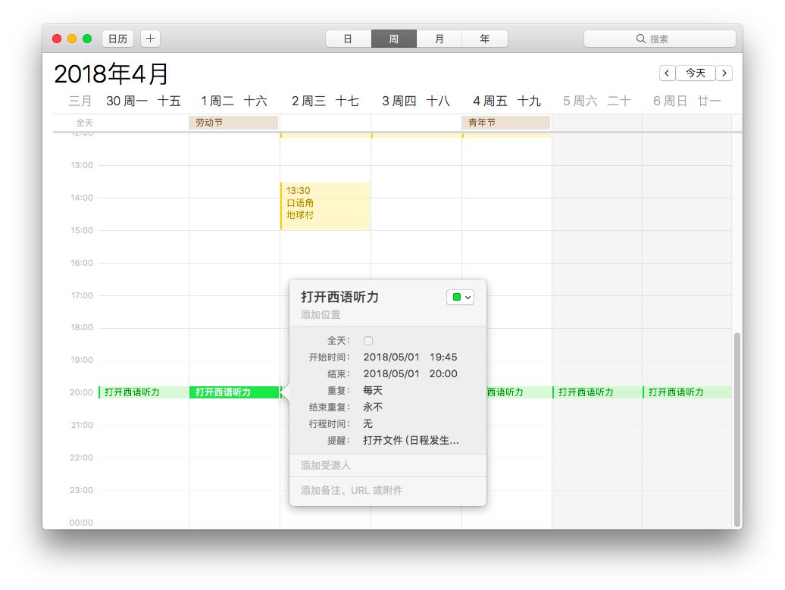Click the 添加受邀人 invitees field

[x=326, y=466]
